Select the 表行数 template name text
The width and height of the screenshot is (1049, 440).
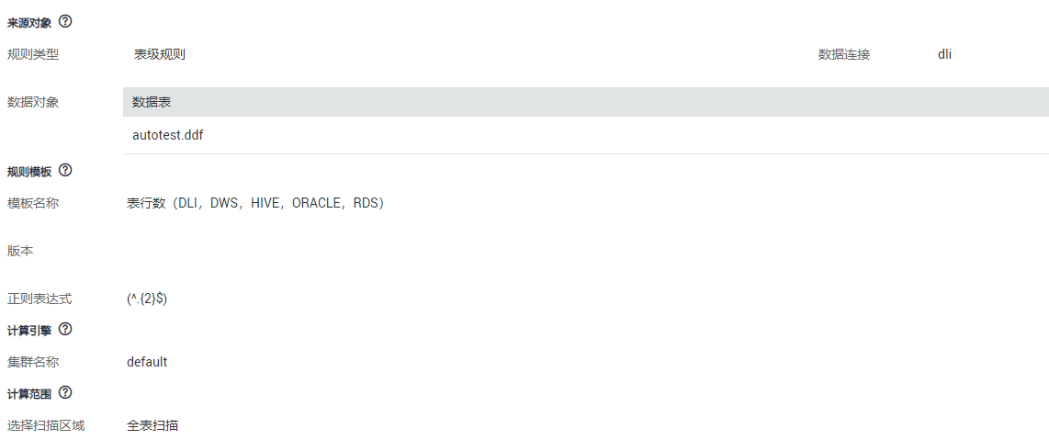click(x=255, y=203)
